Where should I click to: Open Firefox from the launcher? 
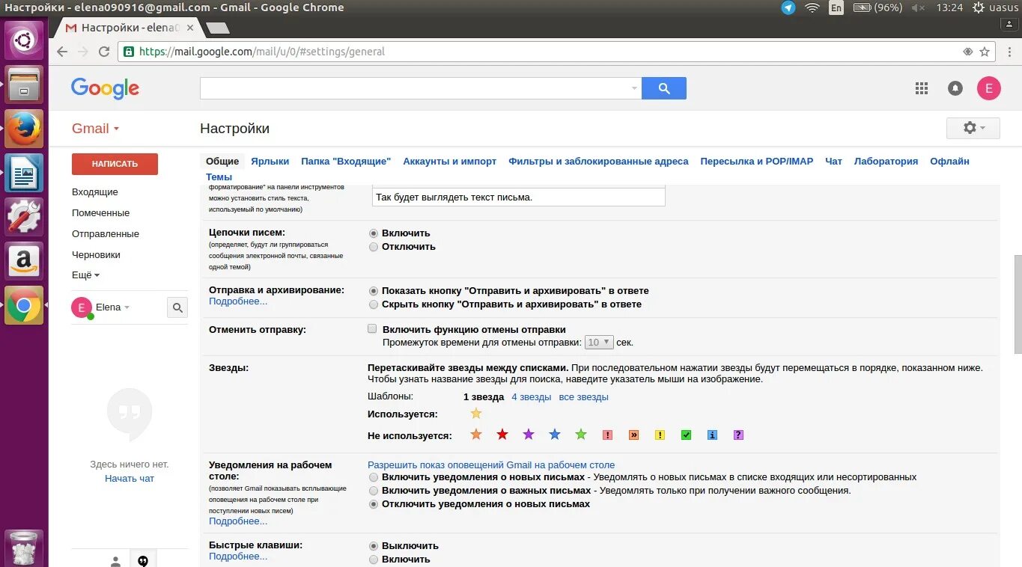(24, 129)
